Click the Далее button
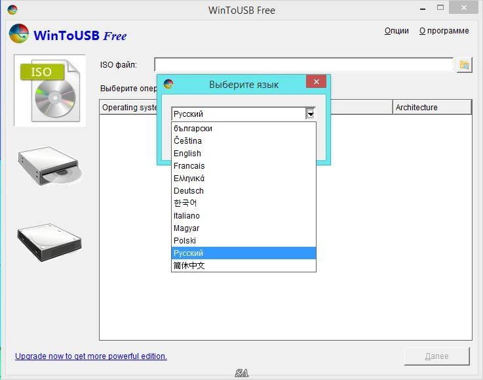The width and height of the screenshot is (483, 380). (436, 356)
